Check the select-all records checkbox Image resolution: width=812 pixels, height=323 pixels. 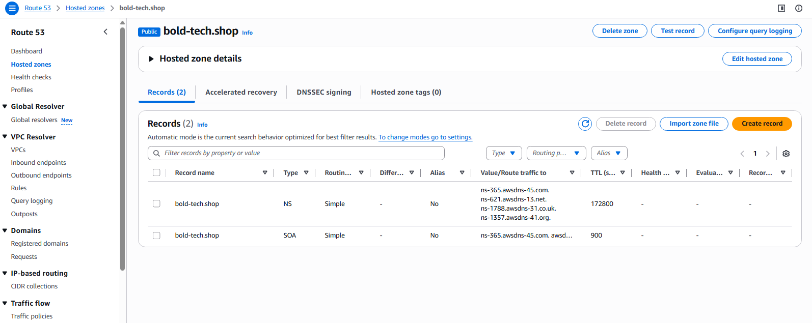156,173
